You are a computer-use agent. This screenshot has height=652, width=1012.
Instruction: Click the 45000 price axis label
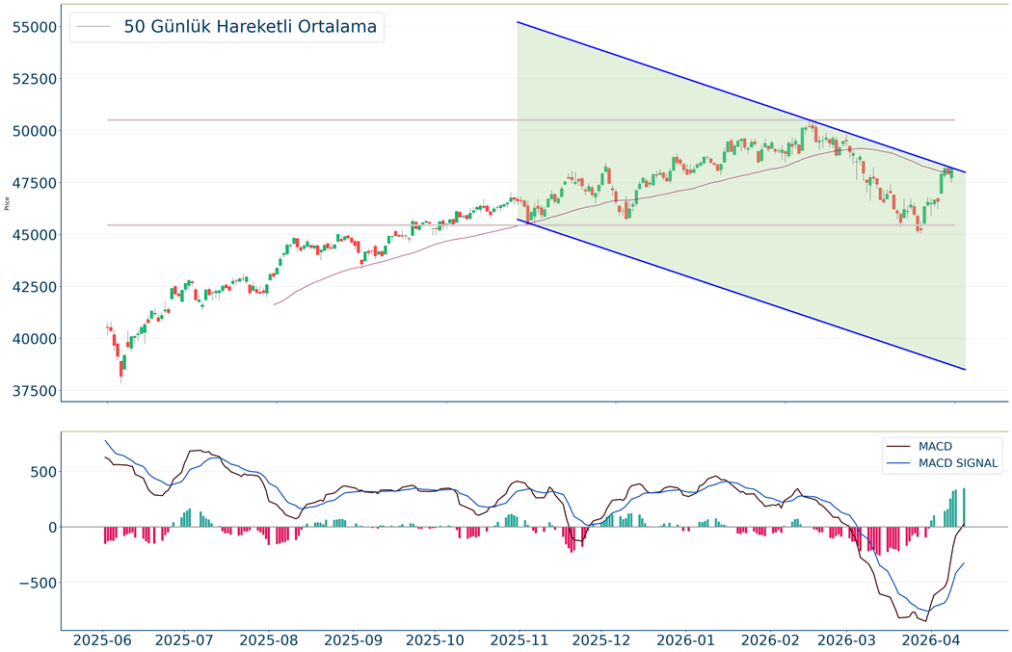pyautogui.click(x=33, y=235)
